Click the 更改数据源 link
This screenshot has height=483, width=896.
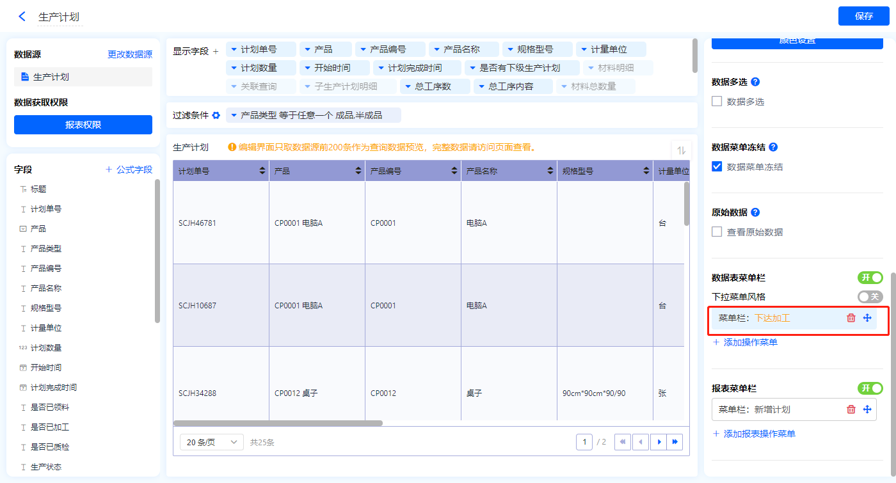pyautogui.click(x=129, y=55)
